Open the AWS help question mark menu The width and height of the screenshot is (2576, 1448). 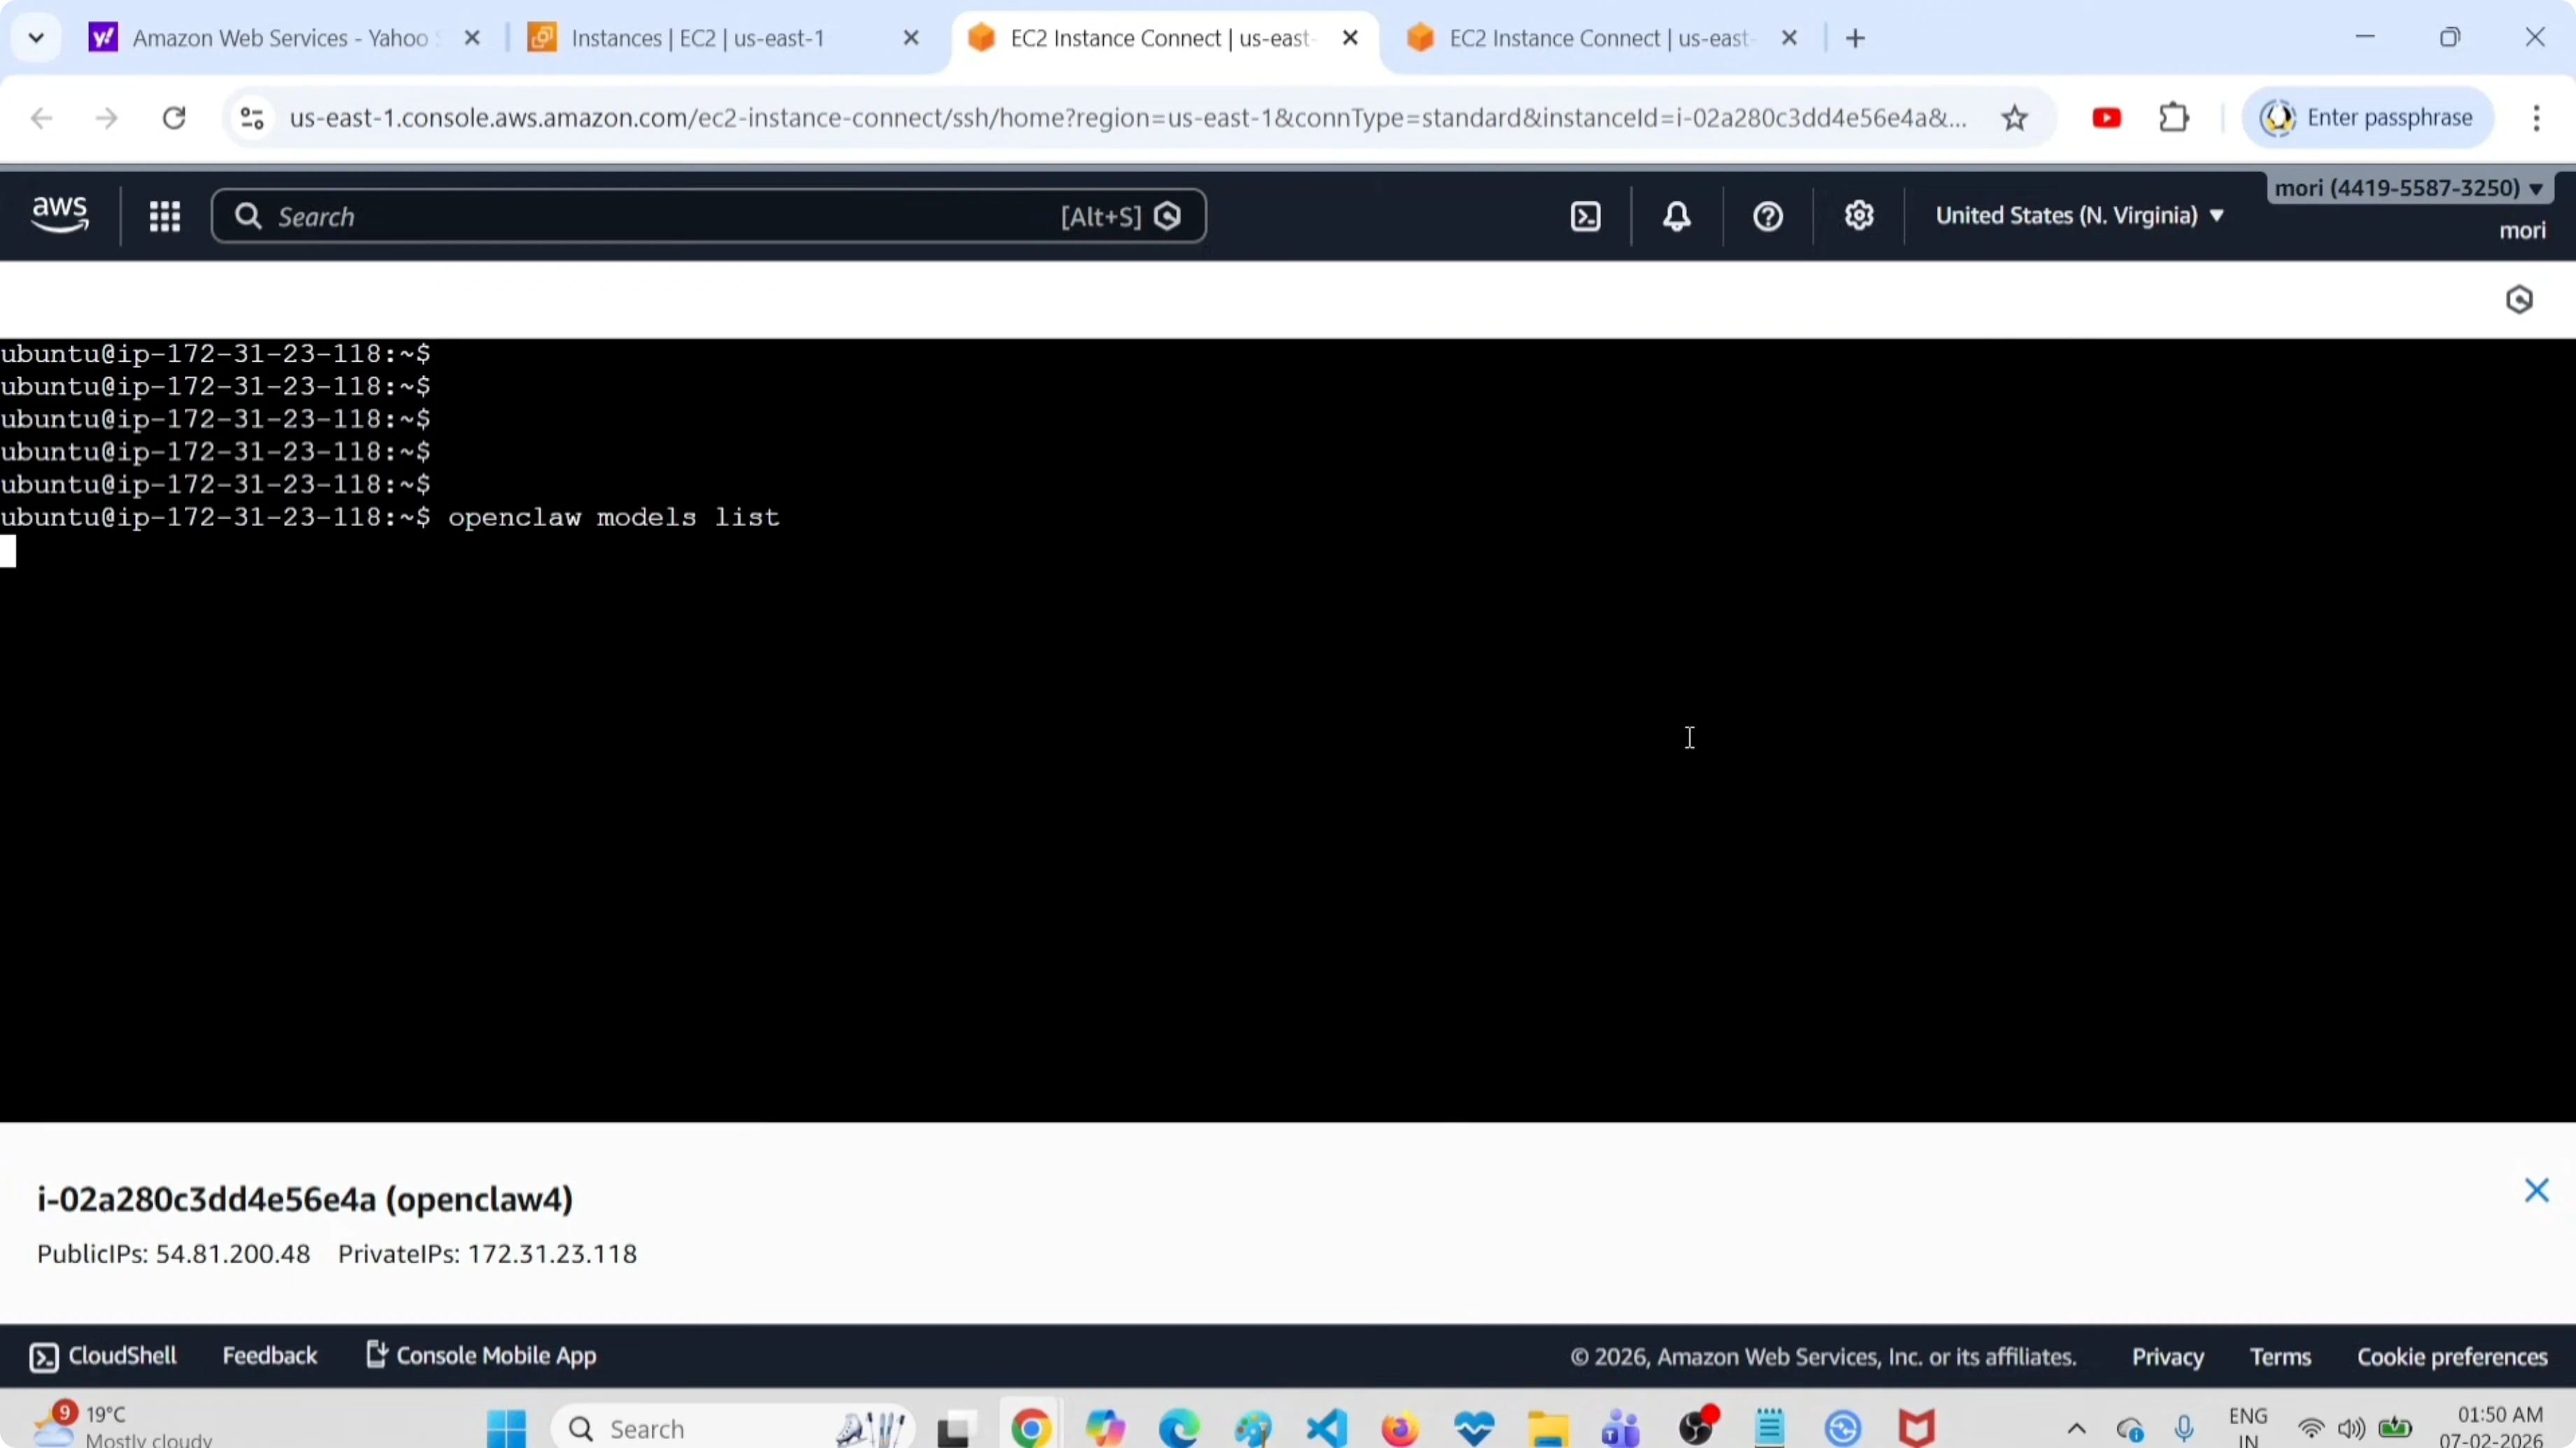click(1768, 217)
